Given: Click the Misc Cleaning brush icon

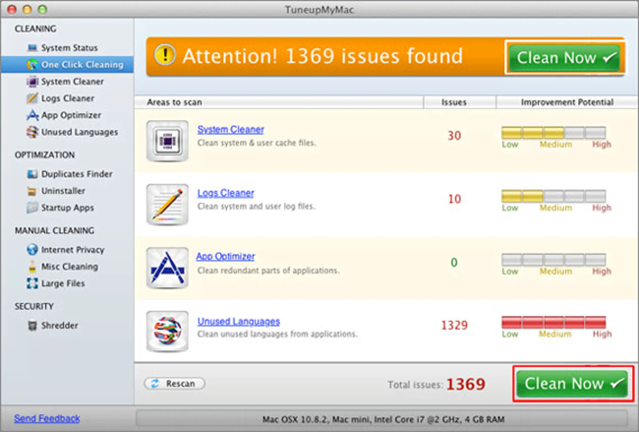Looking at the screenshot, I should click(x=32, y=267).
